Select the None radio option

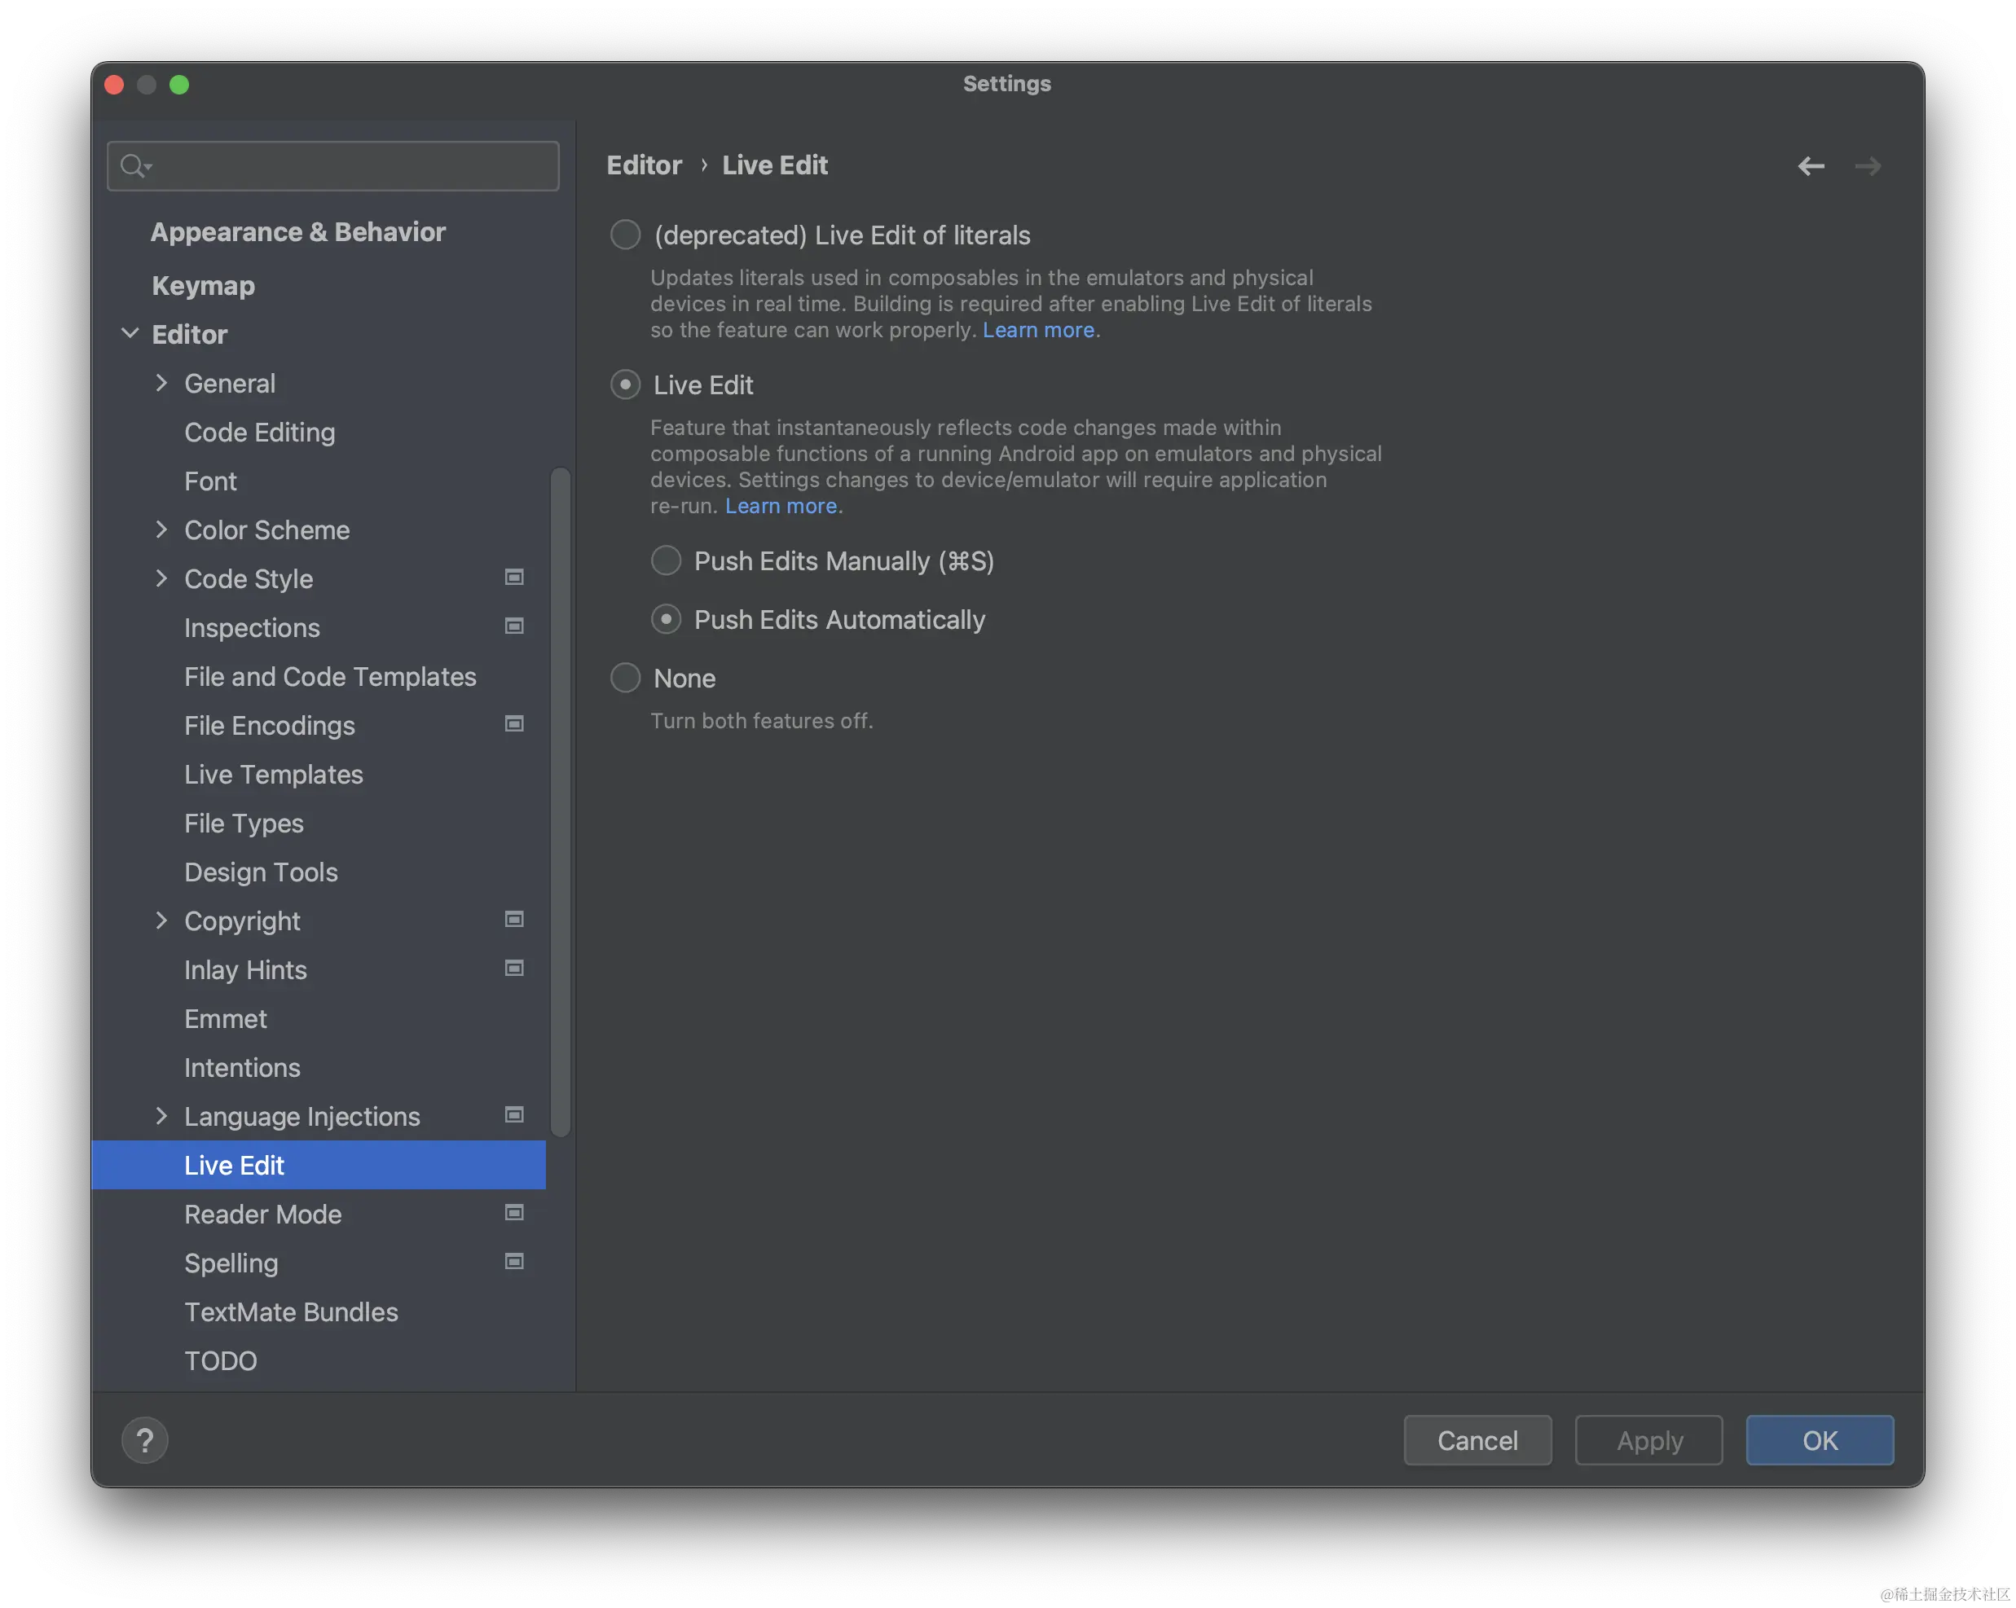(626, 678)
